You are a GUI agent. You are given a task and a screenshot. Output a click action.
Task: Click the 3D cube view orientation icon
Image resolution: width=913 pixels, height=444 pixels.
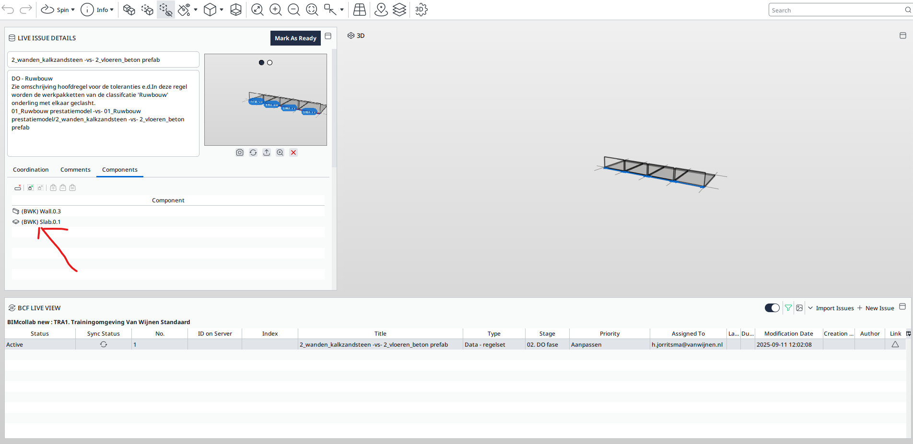click(210, 10)
